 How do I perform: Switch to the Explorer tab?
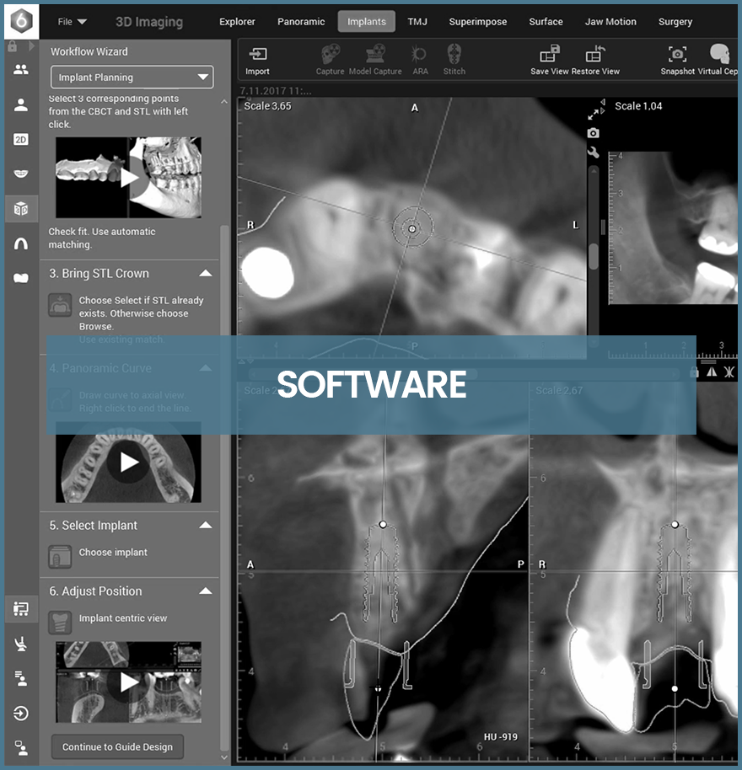click(237, 22)
